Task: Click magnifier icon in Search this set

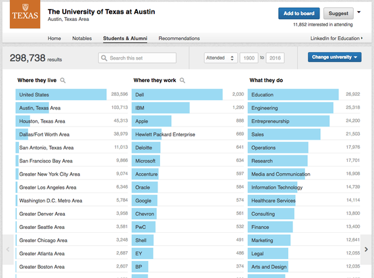Action: [104, 58]
